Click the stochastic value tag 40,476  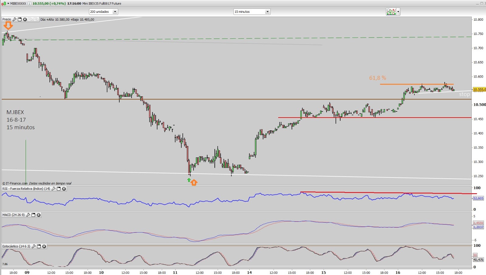point(478,260)
